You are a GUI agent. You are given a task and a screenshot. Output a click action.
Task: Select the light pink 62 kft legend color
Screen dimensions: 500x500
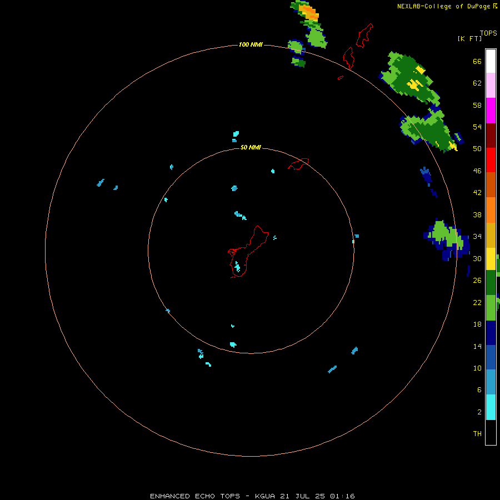491,86
